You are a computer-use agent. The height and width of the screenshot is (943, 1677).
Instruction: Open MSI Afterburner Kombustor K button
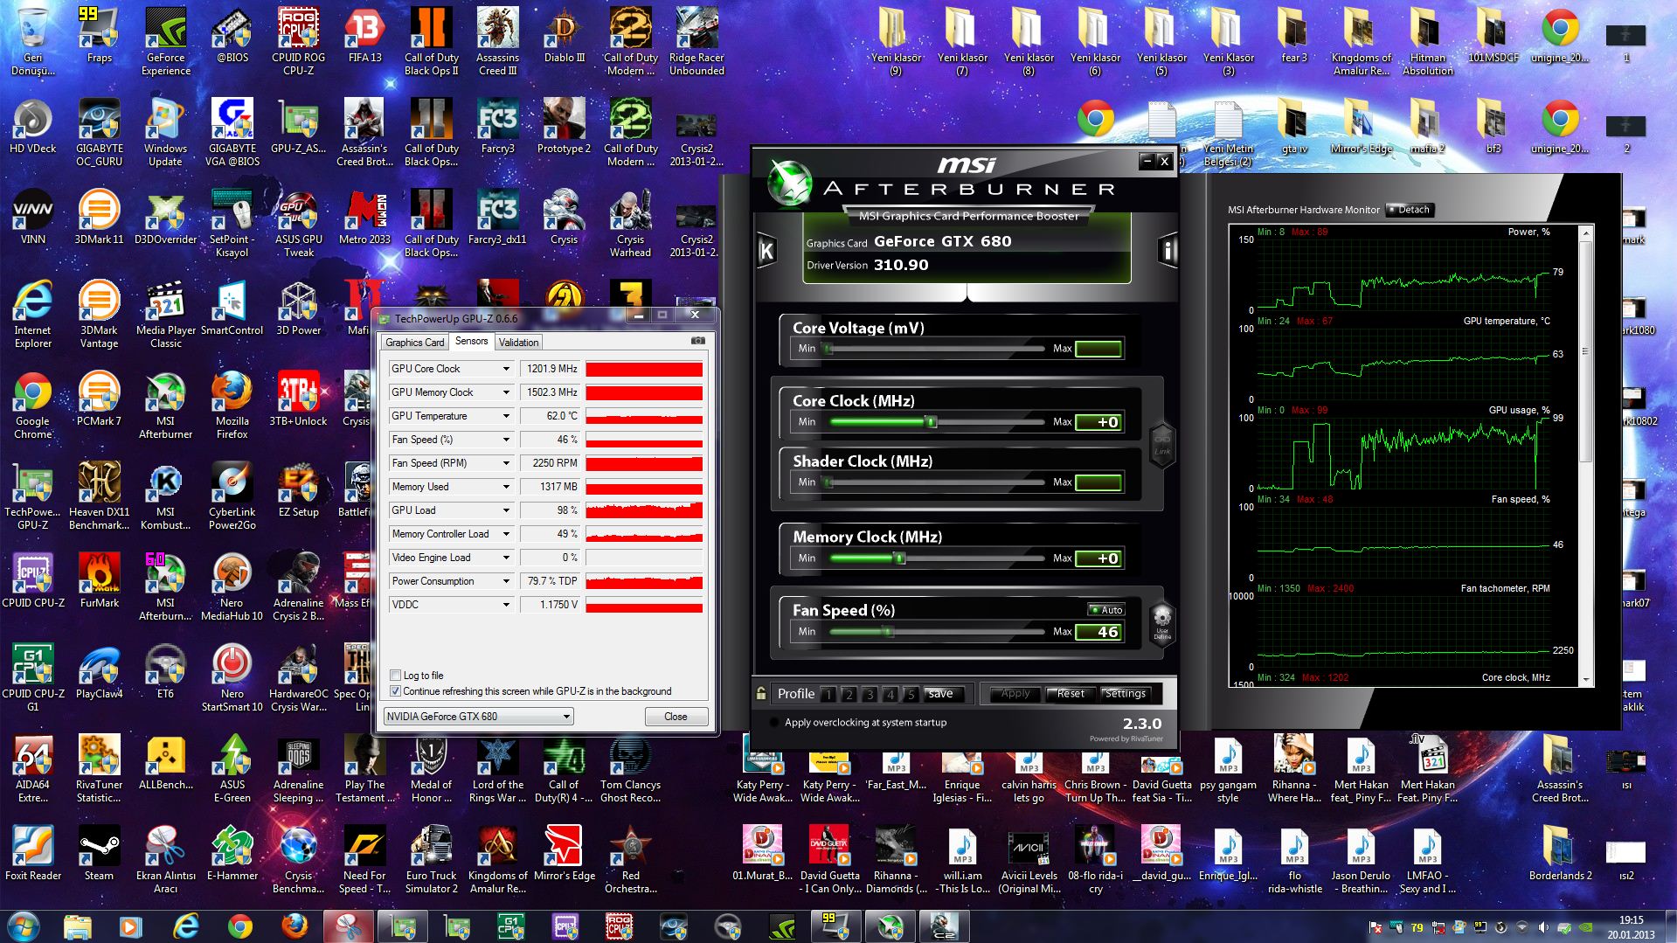click(x=766, y=252)
